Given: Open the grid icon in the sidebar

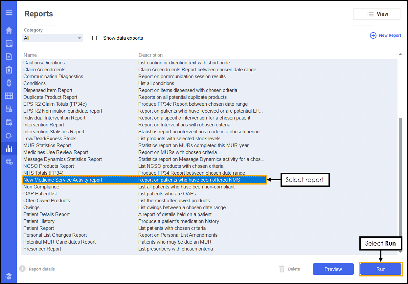Looking at the screenshot, I should click(9, 96).
